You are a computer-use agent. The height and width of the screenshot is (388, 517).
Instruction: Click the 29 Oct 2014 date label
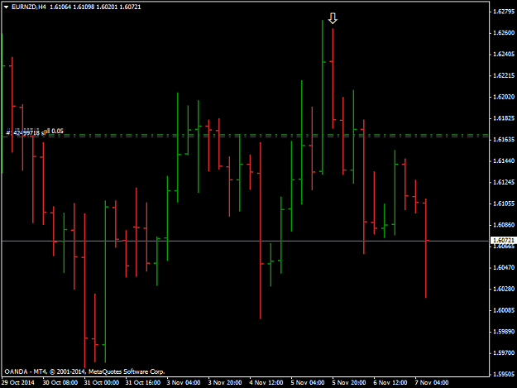[x=18, y=383]
